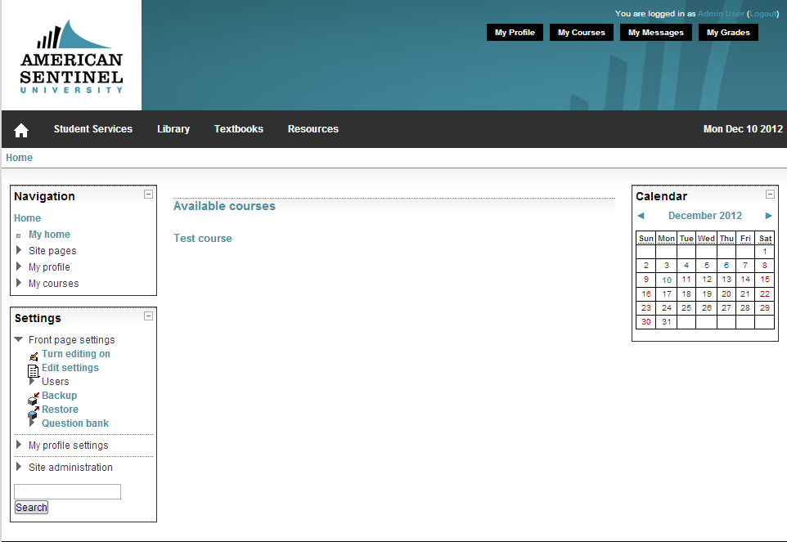Click the My Grades button
Screen dimensions: 787x542
(728, 33)
